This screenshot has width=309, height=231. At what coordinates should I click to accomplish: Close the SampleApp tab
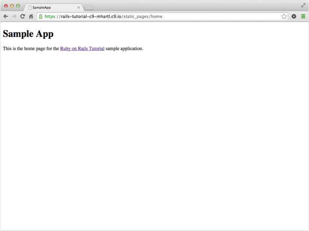pos(79,7)
